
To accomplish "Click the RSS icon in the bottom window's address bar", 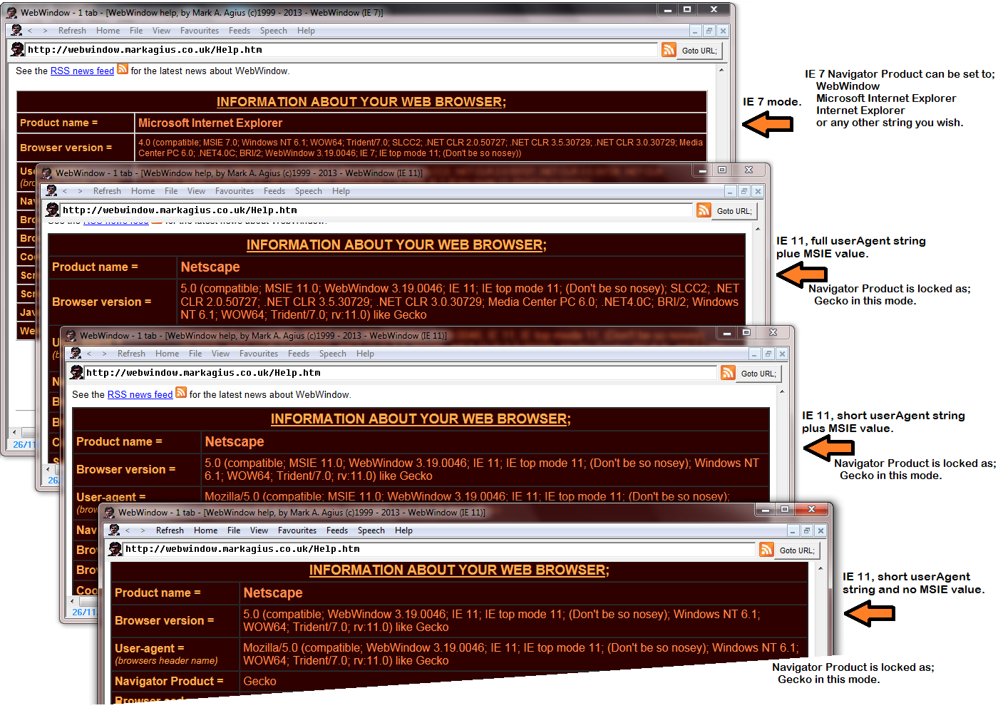I will [766, 550].
